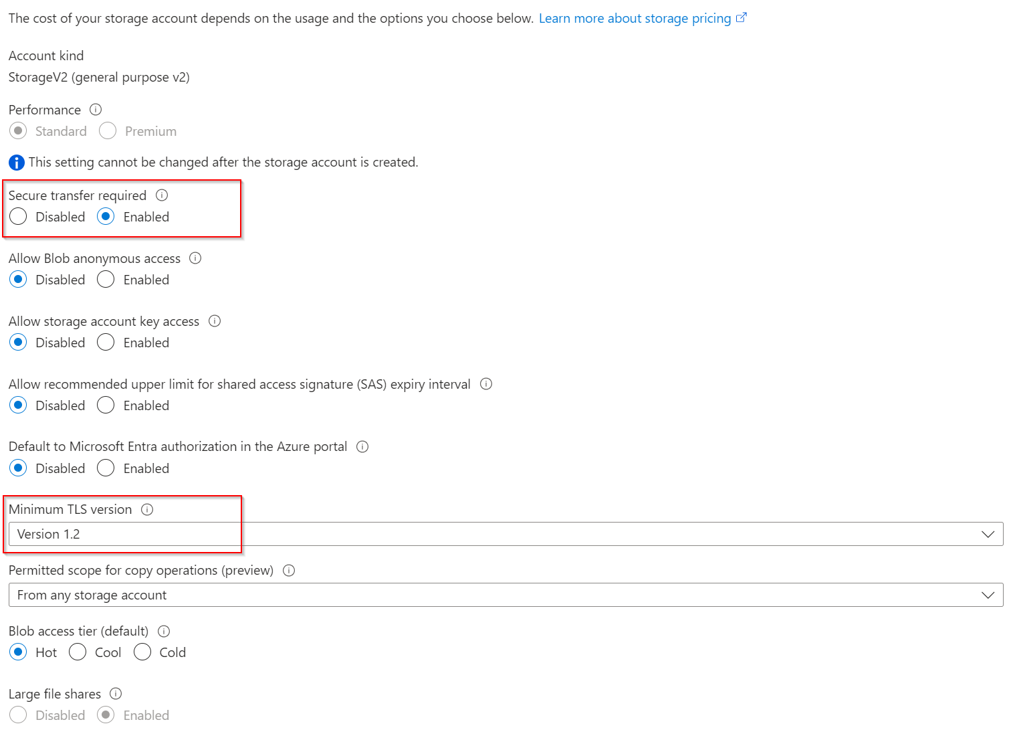Click info icon next to Performance
1013x742 pixels.
(x=96, y=110)
